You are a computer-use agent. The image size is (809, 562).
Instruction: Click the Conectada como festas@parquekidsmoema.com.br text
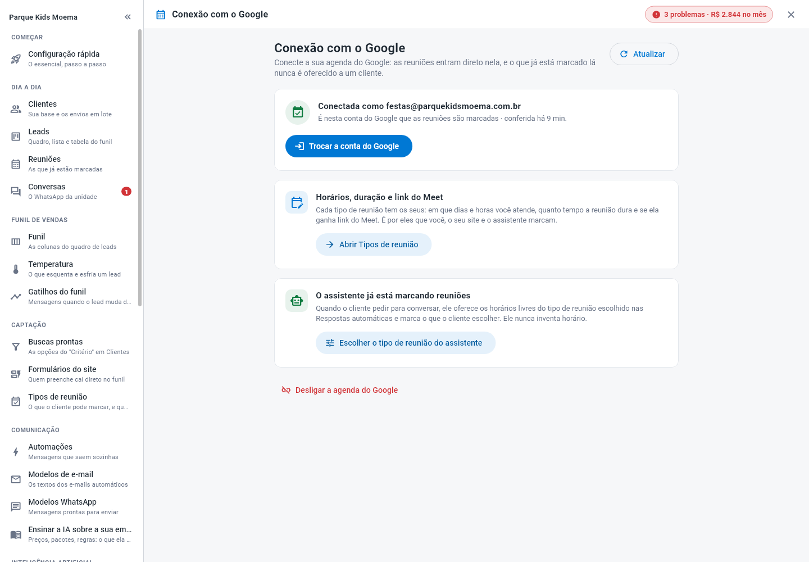click(x=419, y=106)
